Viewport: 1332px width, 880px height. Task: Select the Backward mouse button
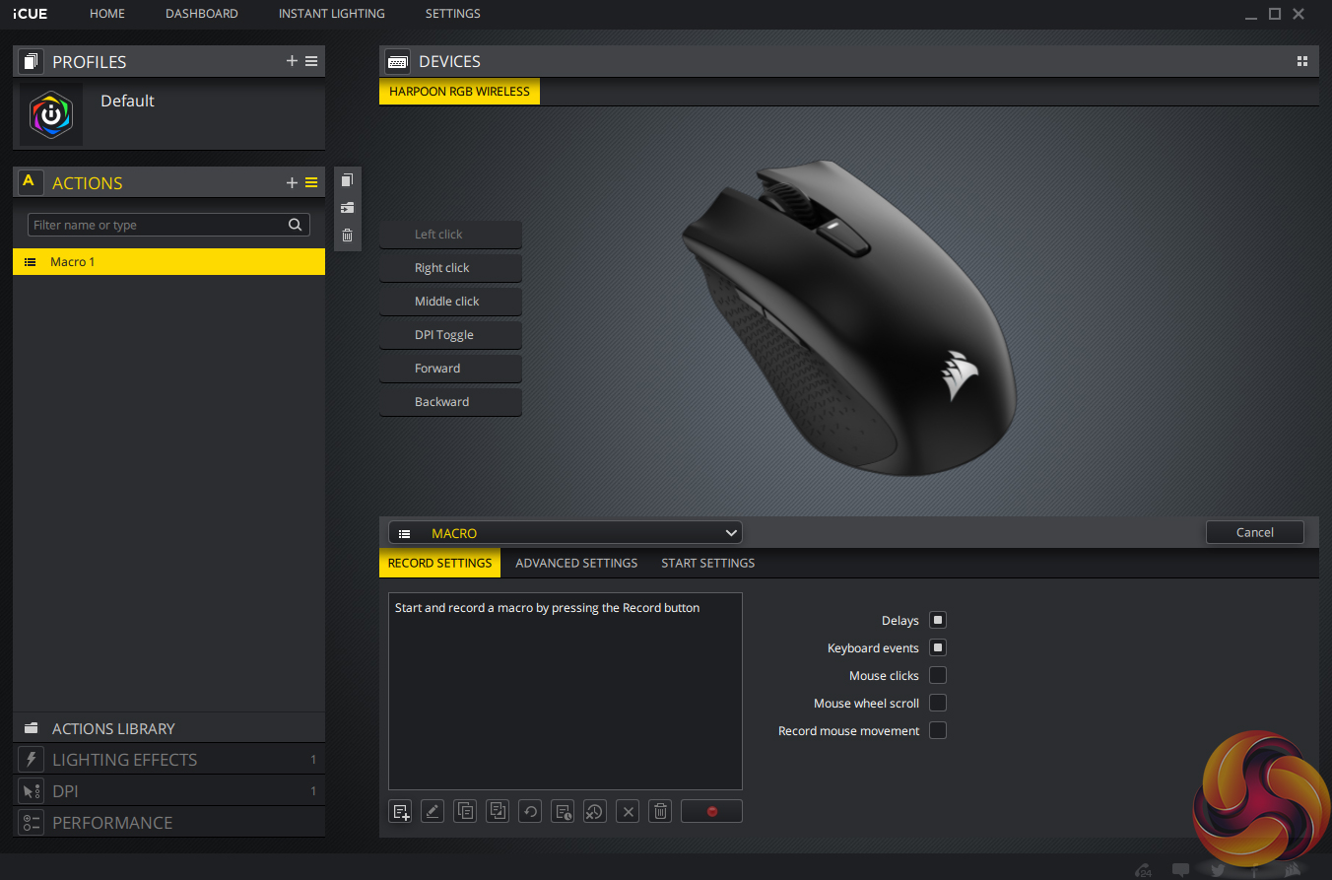coord(450,402)
